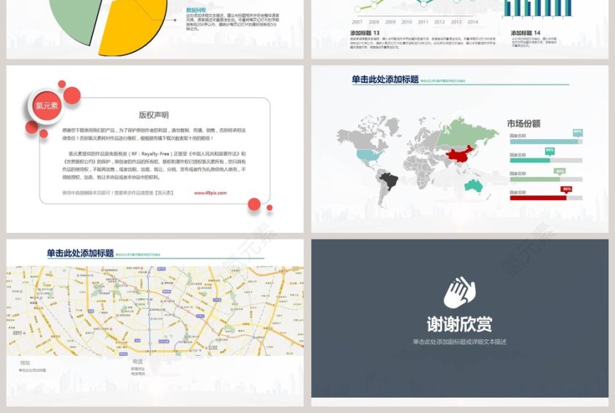Click the yellow pie chart slice
Screen dimensions: 615x413
coord(133,27)
